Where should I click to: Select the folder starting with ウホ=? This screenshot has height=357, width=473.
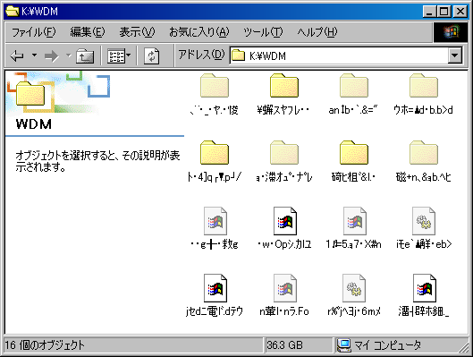pos(423,94)
